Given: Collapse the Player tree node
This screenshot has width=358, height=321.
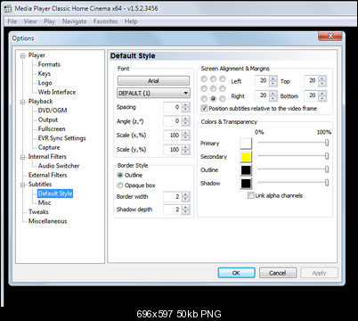Looking at the screenshot, I should [x=22, y=55].
